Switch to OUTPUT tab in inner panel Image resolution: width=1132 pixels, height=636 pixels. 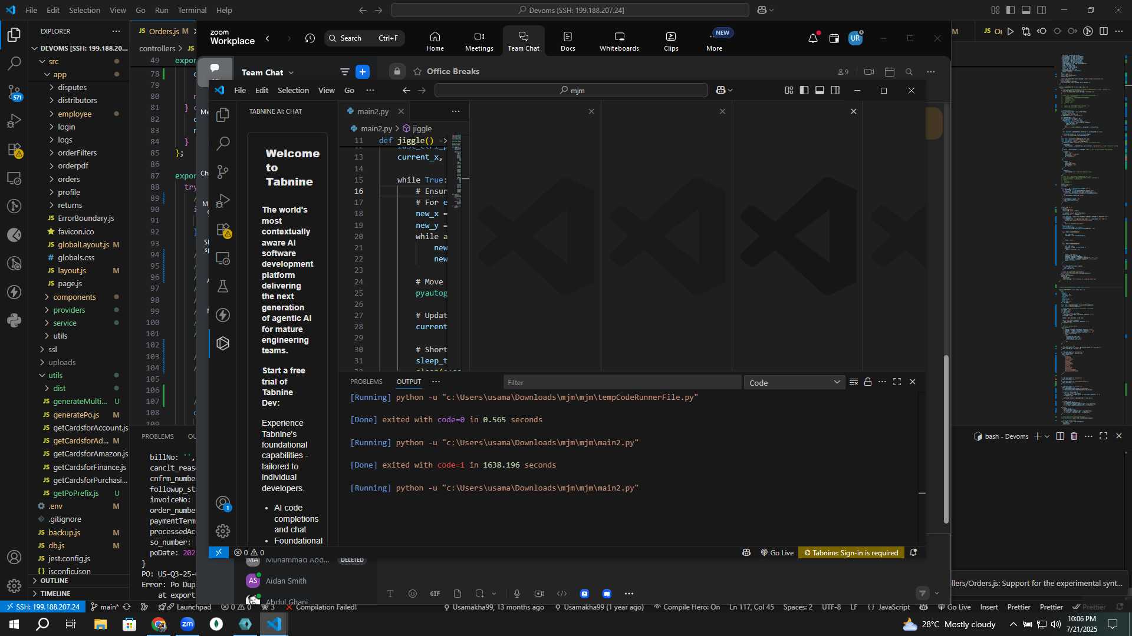tap(409, 382)
